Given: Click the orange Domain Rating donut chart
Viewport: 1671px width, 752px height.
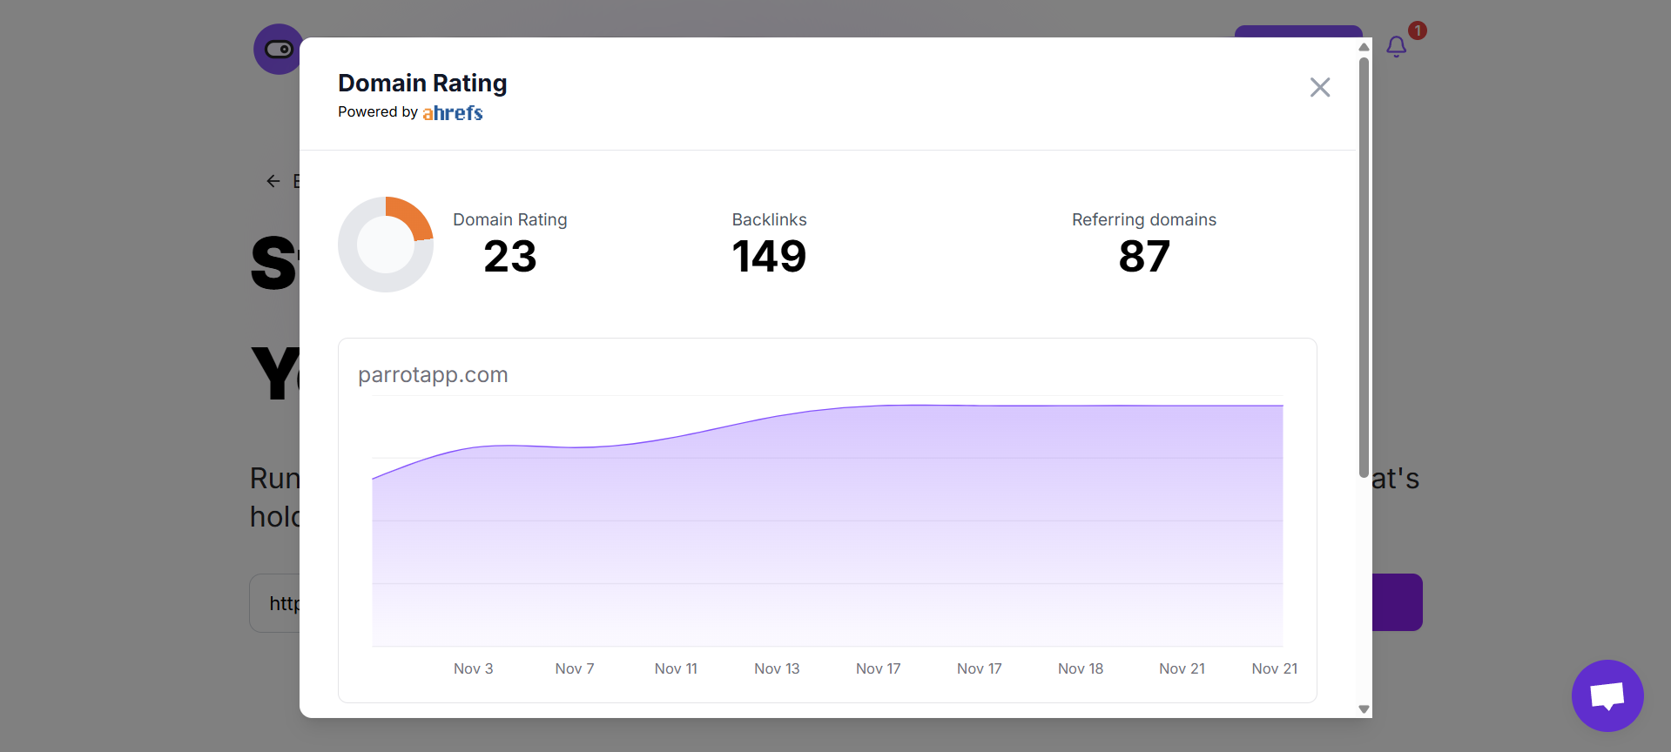Looking at the screenshot, I should (386, 245).
